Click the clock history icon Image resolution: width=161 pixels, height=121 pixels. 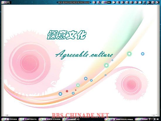point(140,2)
